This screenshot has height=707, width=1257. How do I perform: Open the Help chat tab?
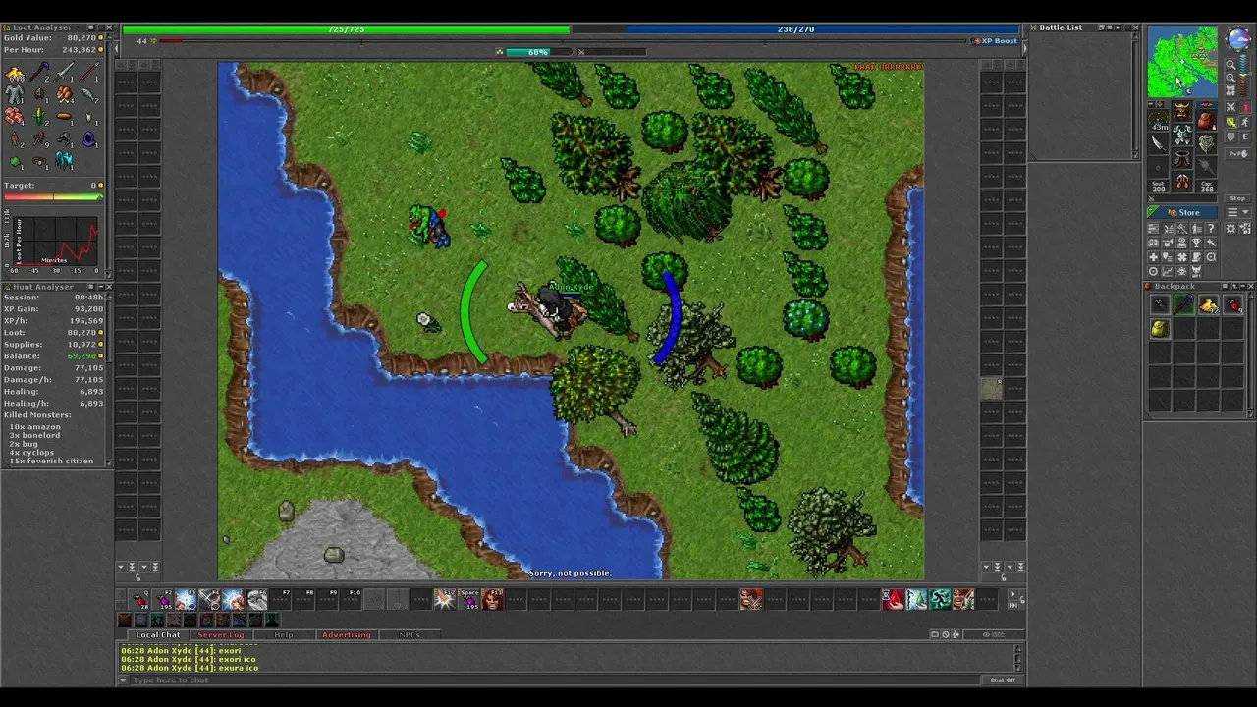click(x=283, y=635)
